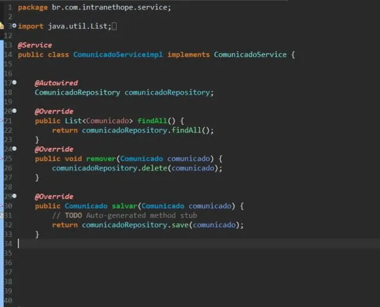Expand the collapsed import section at line 3
The width and height of the screenshot is (380, 307).
[x=14, y=27]
